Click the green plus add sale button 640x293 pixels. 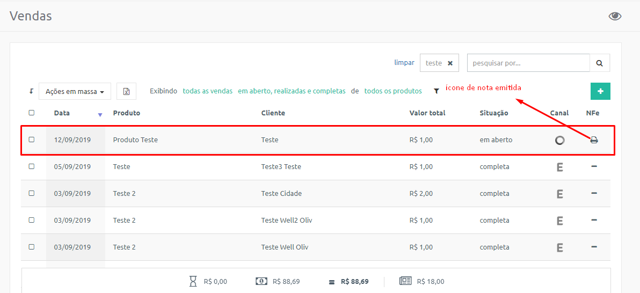[600, 91]
